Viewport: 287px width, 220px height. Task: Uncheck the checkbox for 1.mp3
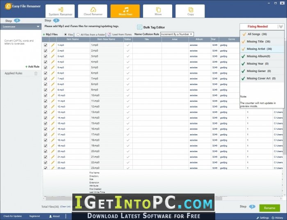[x=46, y=45]
